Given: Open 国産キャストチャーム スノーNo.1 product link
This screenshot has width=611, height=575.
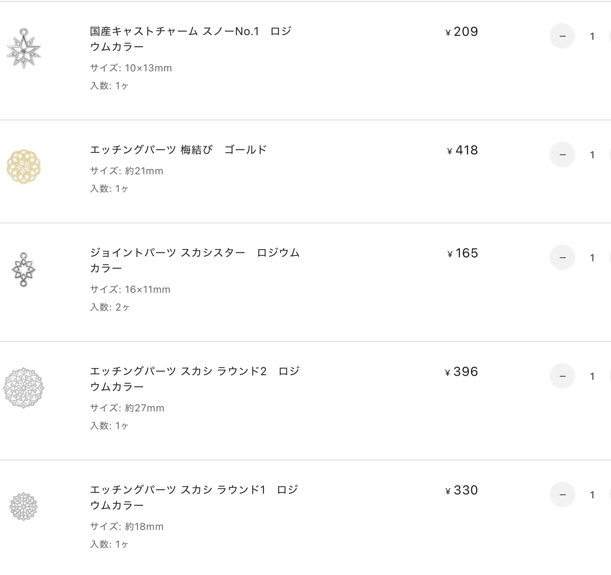Looking at the screenshot, I should tap(191, 39).
